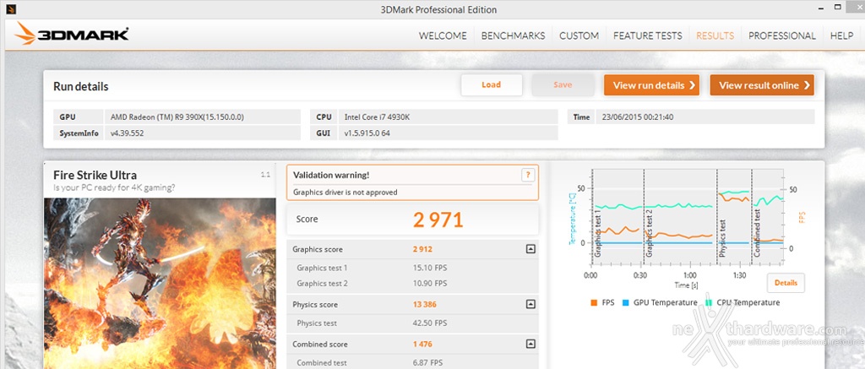The height and width of the screenshot is (369, 865).
Task: Collapse the Graphics score section
Action: click(530, 249)
